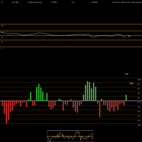
Task: Click the '27' value in mini chart
Action: [x=91, y=135]
